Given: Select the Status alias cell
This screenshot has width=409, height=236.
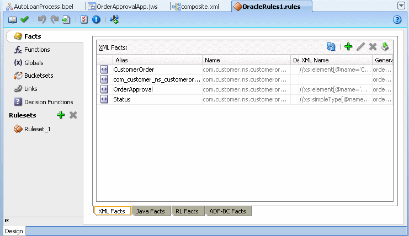Looking at the screenshot, I should (157, 99).
